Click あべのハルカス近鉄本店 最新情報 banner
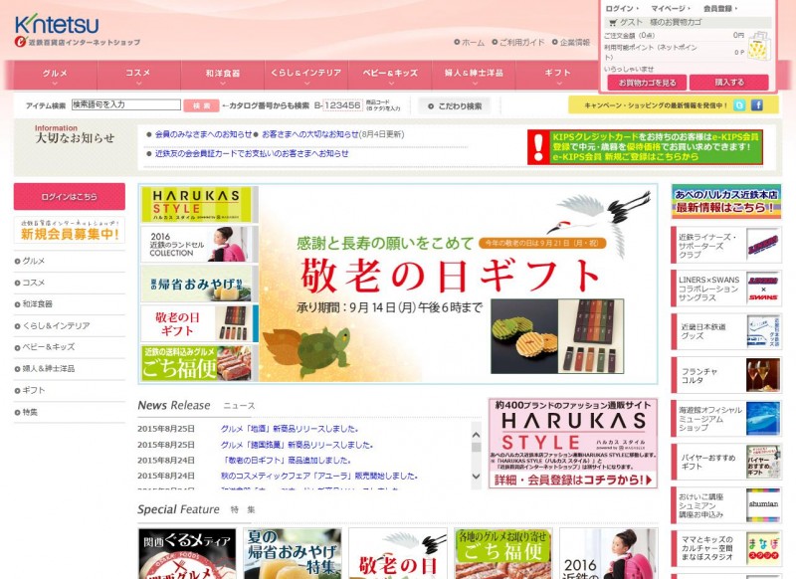 click(726, 202)
